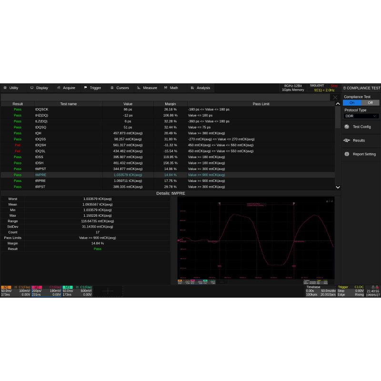The width and height of the screenshot is (381, 381).
Task: Click the Trigger flag icon
Action: point(86,88)
